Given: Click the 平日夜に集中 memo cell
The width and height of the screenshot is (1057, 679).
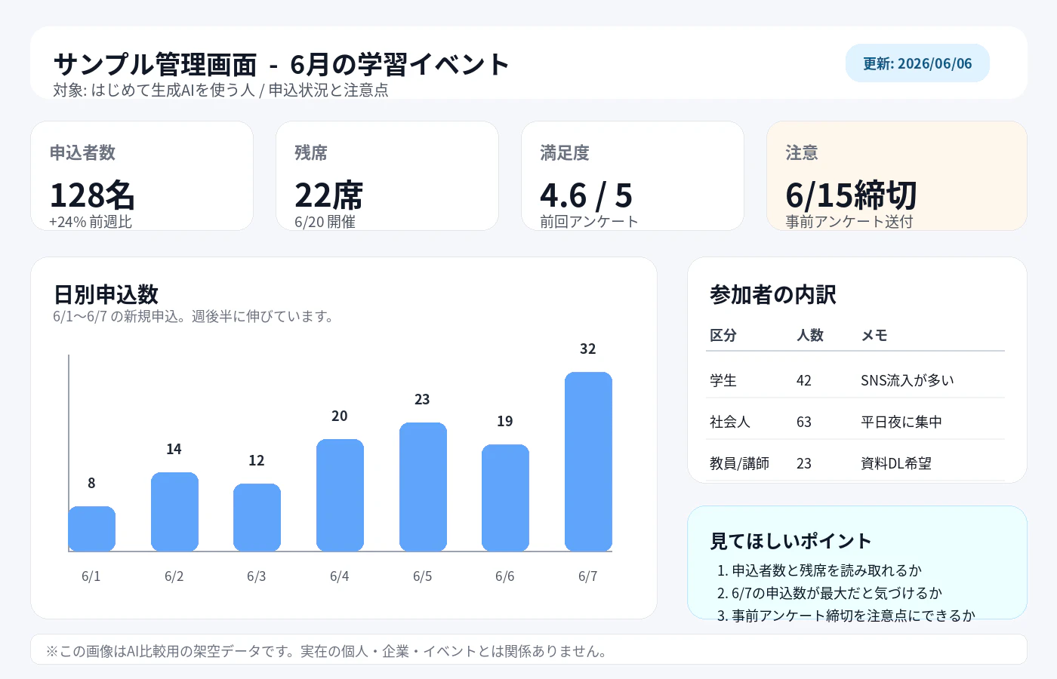Looking at the screenshot, I should pyautogui.click(x=901, y=422).
